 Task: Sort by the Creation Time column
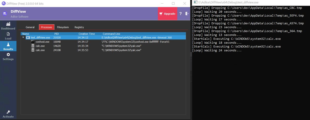[x=87, y=34]
